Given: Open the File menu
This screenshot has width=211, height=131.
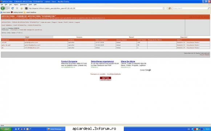Looking at the screenshot, I should tap(2, 5).
